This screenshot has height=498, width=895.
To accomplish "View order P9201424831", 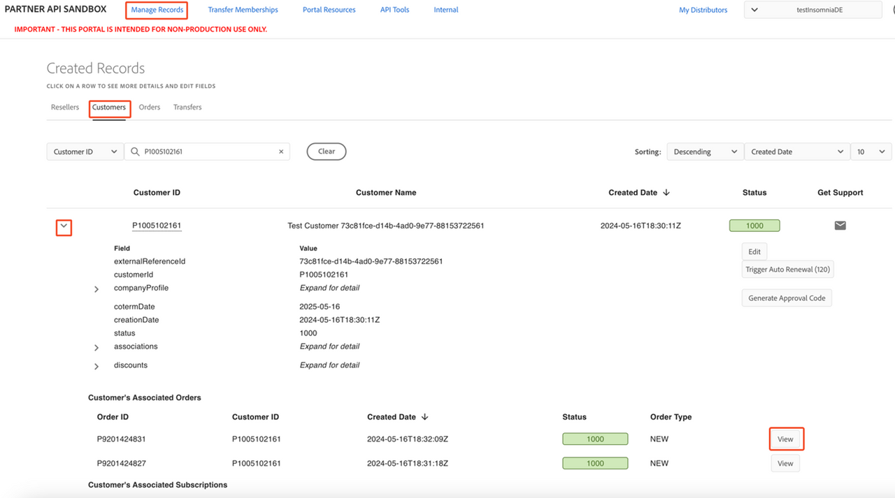I will point(785,439).
